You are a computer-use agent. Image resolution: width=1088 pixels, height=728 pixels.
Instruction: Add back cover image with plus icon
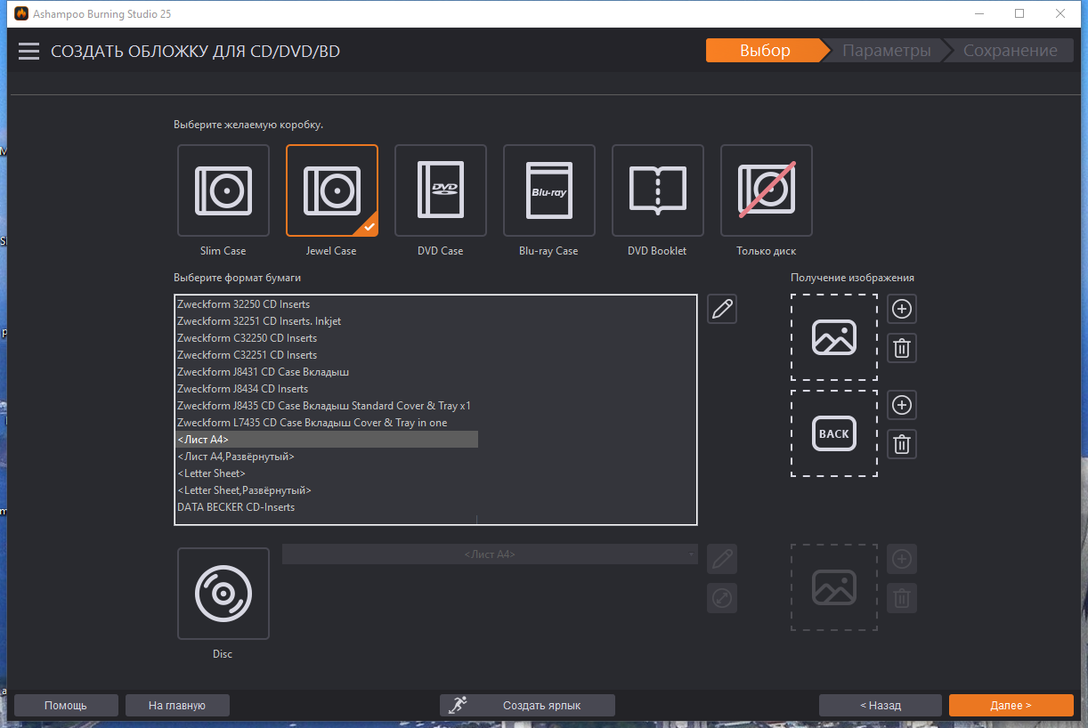point(902,405)
